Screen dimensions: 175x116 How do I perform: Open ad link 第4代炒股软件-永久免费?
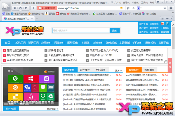coord(20,60)
